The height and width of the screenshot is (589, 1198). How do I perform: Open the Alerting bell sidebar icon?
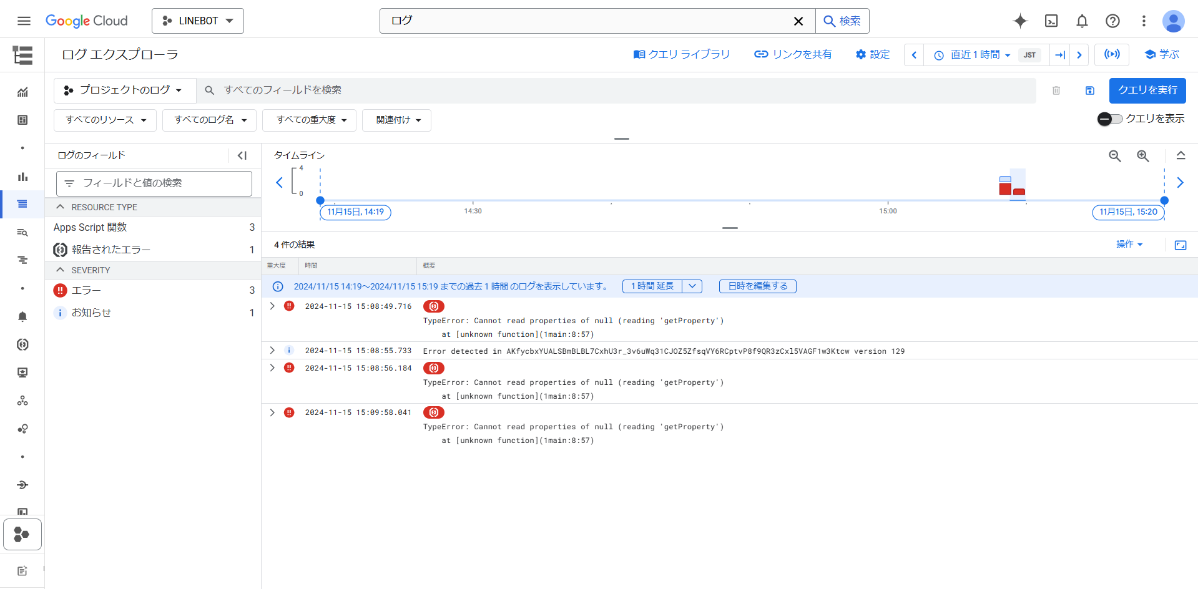pyautogui.click(x=22, y=316)
